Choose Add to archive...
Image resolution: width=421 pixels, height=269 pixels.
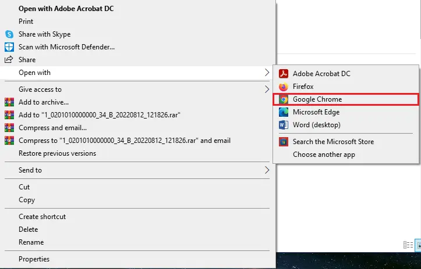[137, 102]
